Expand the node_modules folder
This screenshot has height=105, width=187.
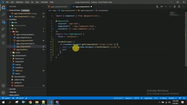click(x=10, y=25)
